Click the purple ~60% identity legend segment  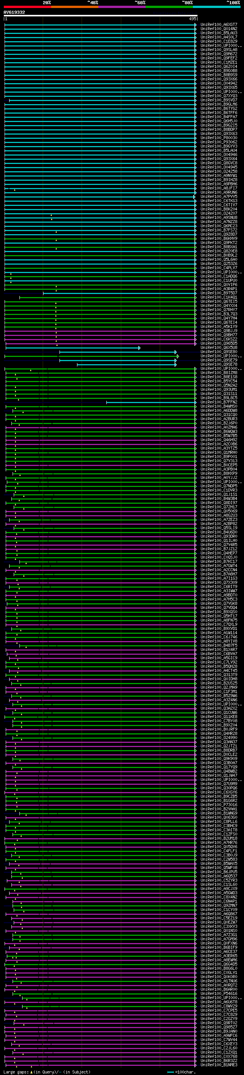click(x=122, y=7)
